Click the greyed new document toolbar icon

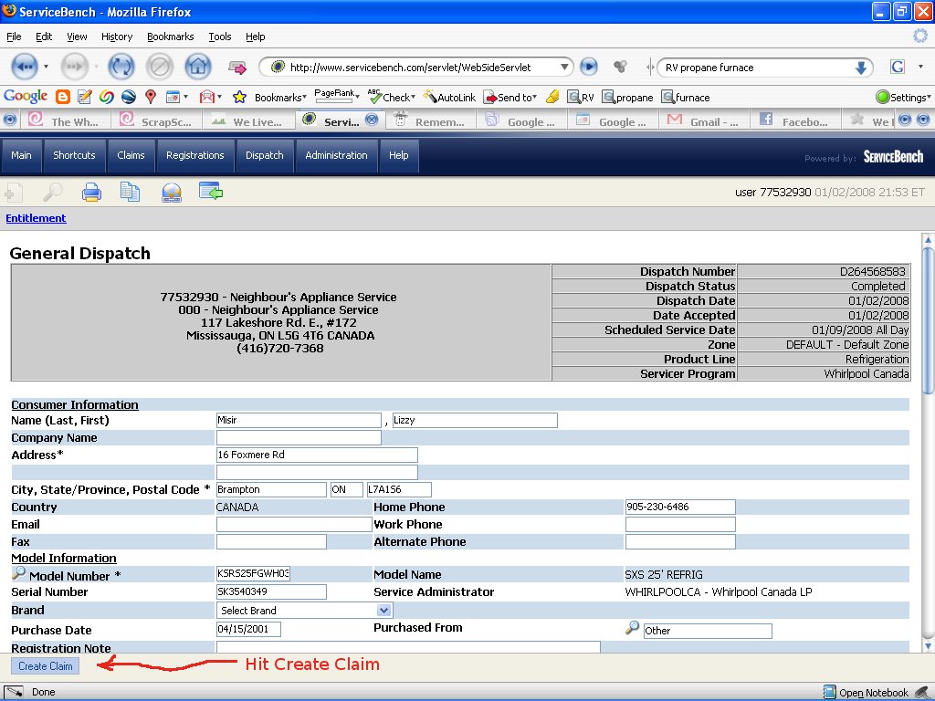[x=14, y=193]
